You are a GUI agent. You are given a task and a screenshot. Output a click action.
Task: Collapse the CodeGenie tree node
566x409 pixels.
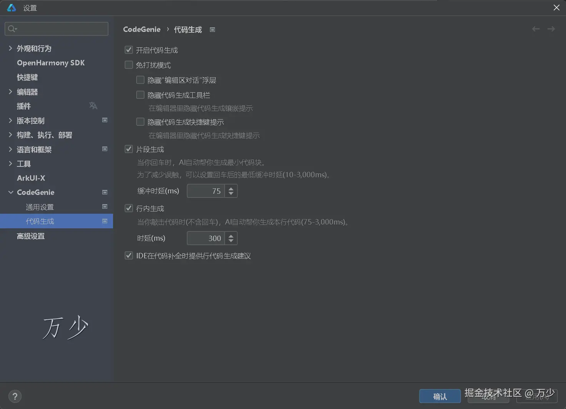click(10, 192)
